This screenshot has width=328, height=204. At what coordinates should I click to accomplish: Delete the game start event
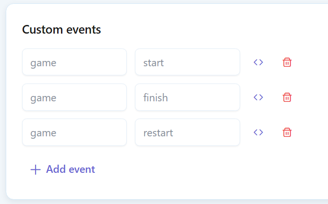coord(287,62)
